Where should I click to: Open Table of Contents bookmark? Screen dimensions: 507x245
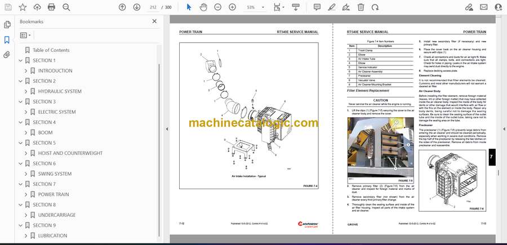click(x=51, y=50)
